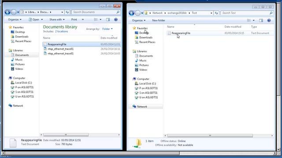Image resolution: width=282 pixels, height=158 pixels.
Task: Open address history dropdown in Documents window
Action: click(62, 12)
